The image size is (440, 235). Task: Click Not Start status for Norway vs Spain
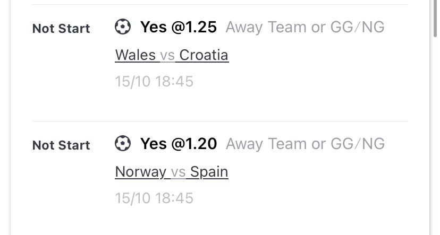click(61, 145)
